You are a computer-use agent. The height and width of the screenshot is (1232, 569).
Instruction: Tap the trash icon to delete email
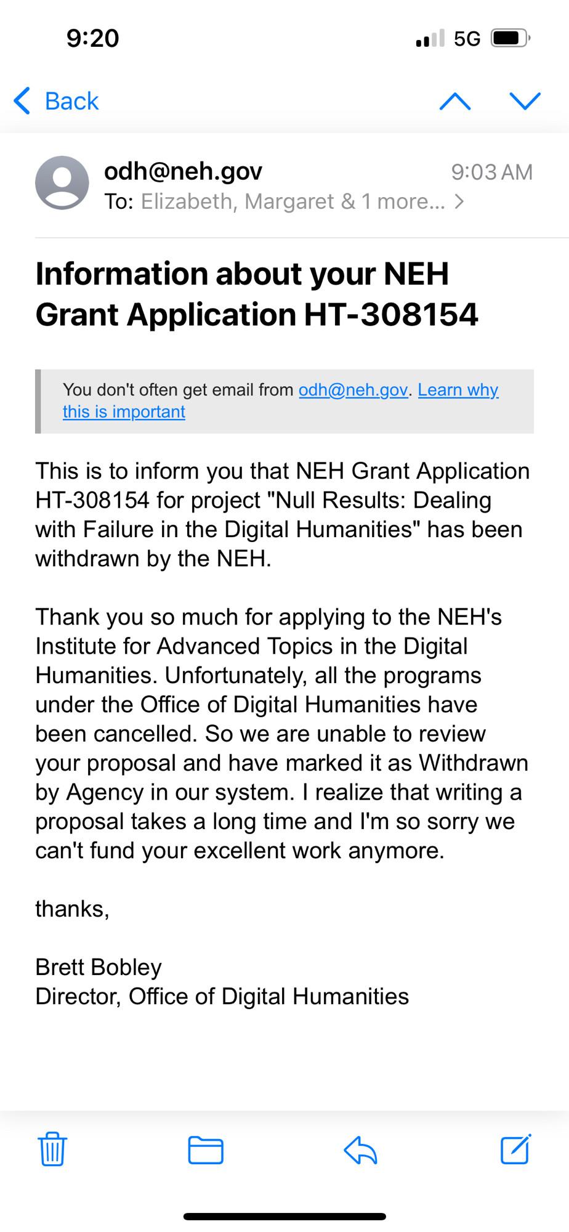tap(52, 1149)
